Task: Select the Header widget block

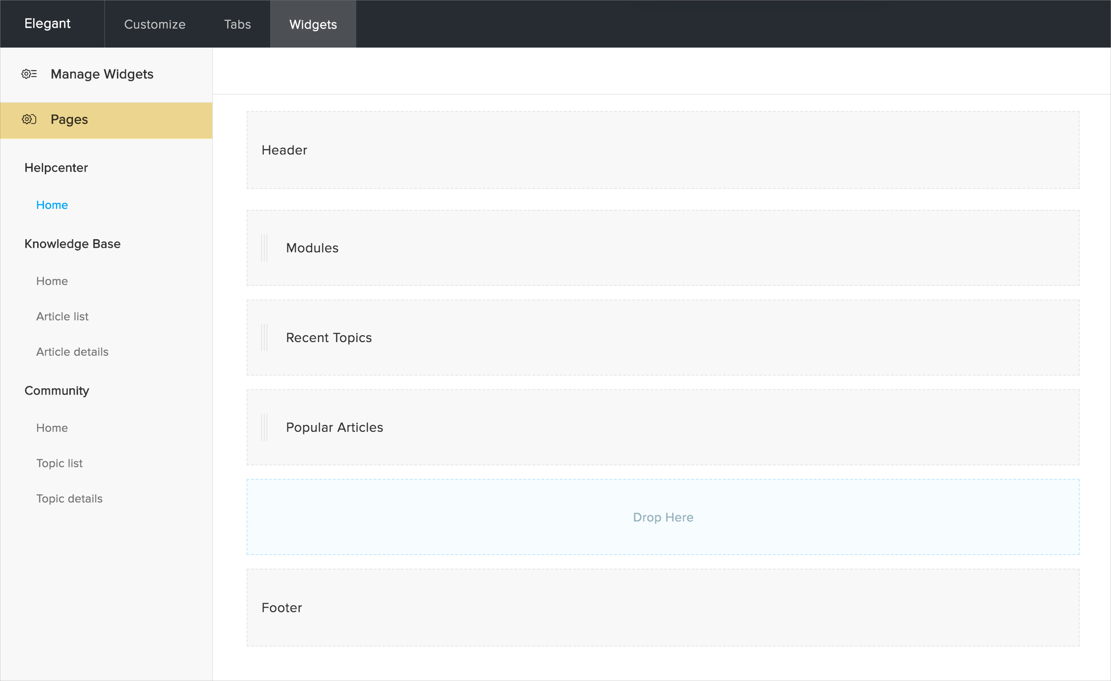Action: [x=663, y=150]
